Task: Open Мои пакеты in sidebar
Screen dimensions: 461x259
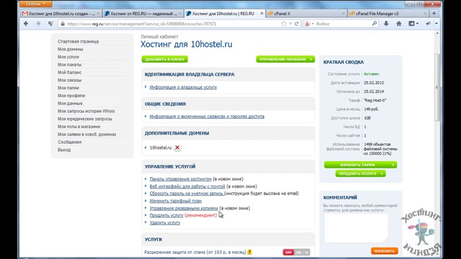Action: tap(69, 65)
